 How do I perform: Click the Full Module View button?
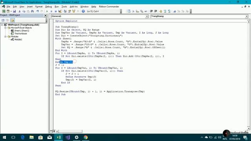(x=54, y=131)
